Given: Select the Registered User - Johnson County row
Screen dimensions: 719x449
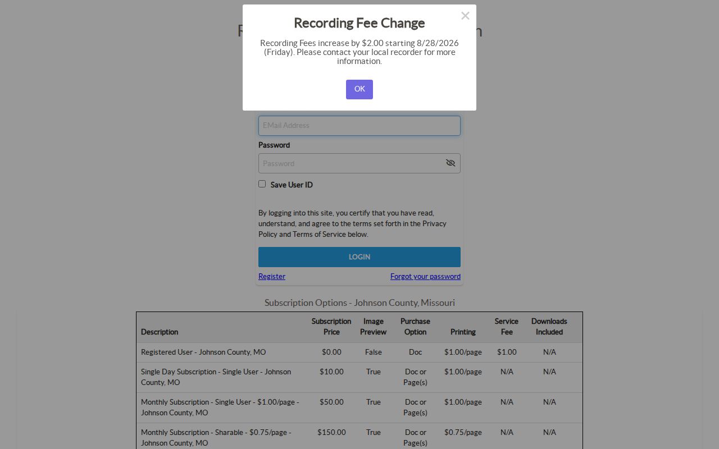Looking at the screenshot, I should pos(359,352).
